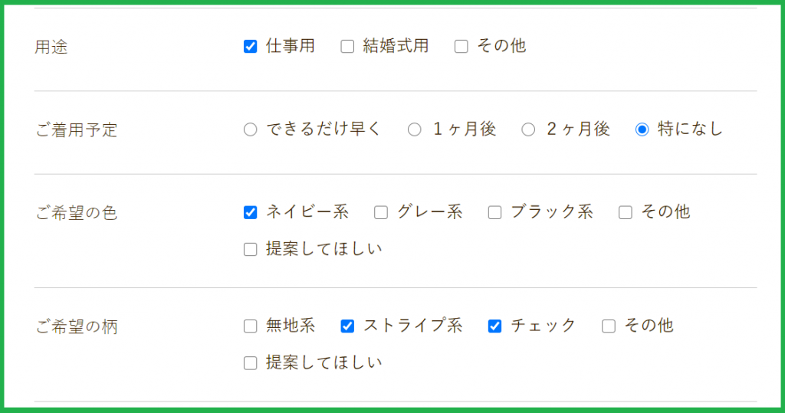Uncheck the 仕事用 checkbox
The height and width of the screenshot is (413, 785).
point(250,47)
